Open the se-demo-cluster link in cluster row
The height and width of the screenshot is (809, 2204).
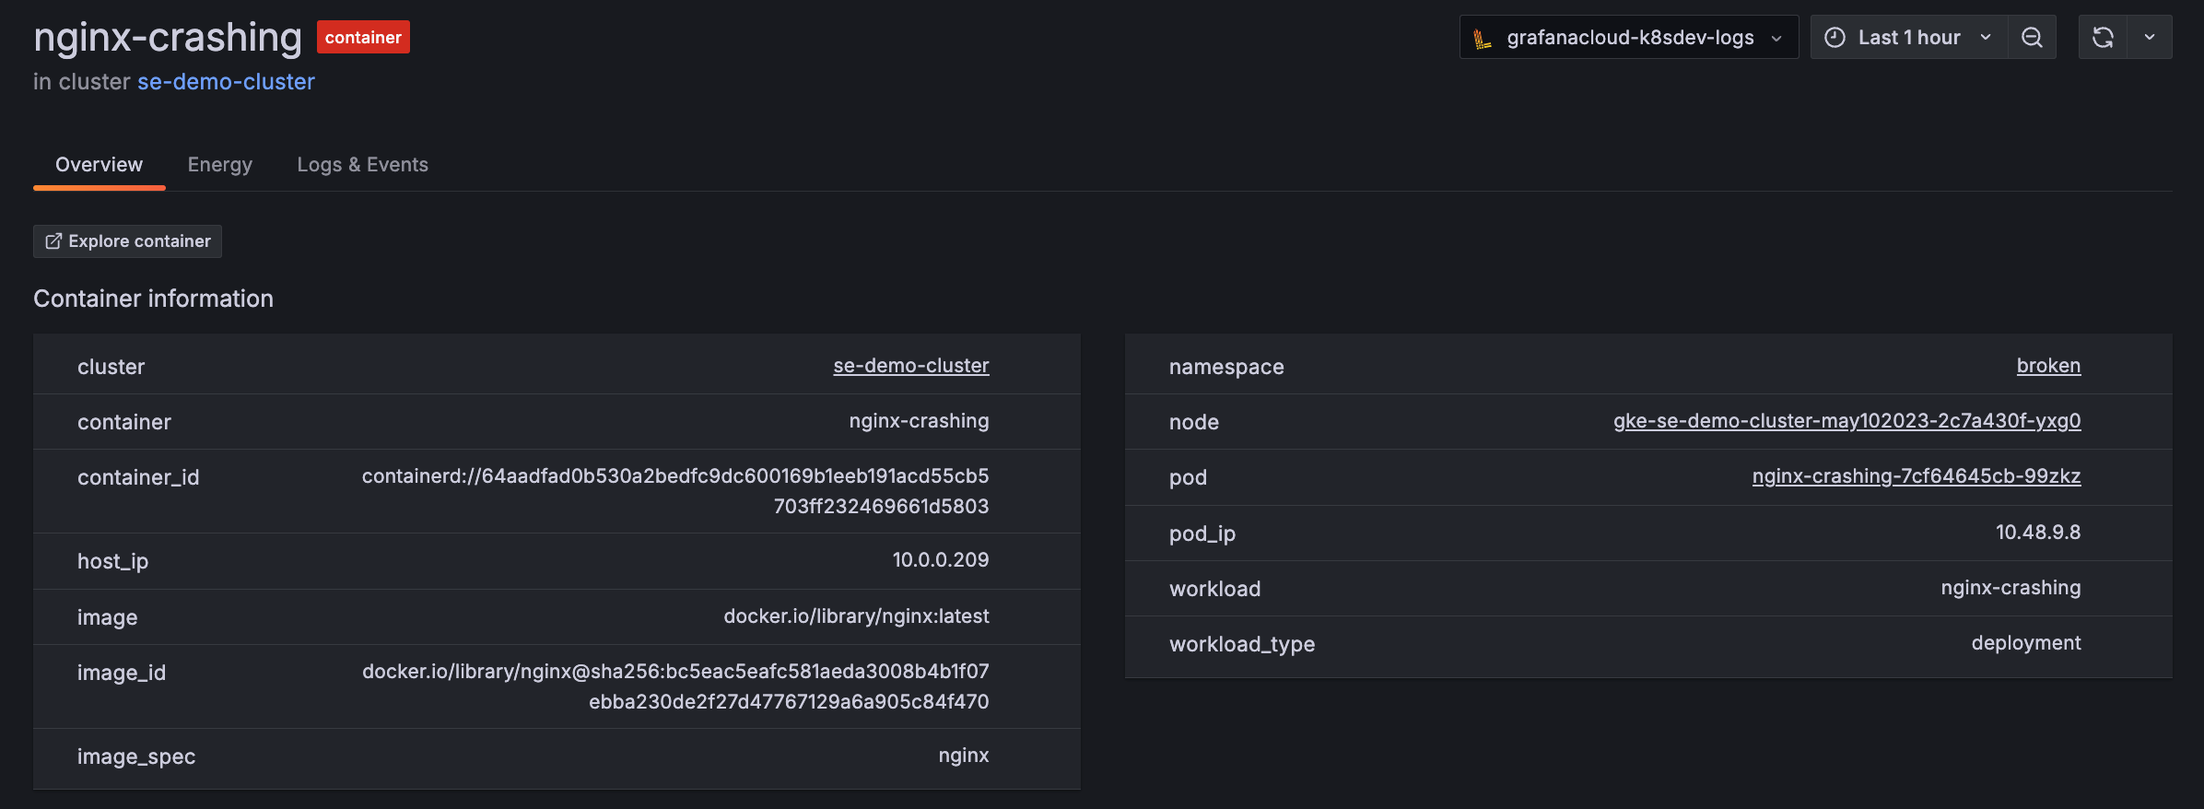pyautogui.click(x=910, y=366)
